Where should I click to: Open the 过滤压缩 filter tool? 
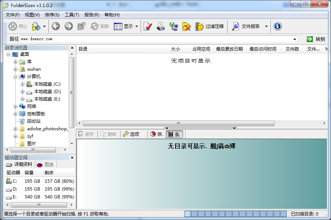coord(206,26)
